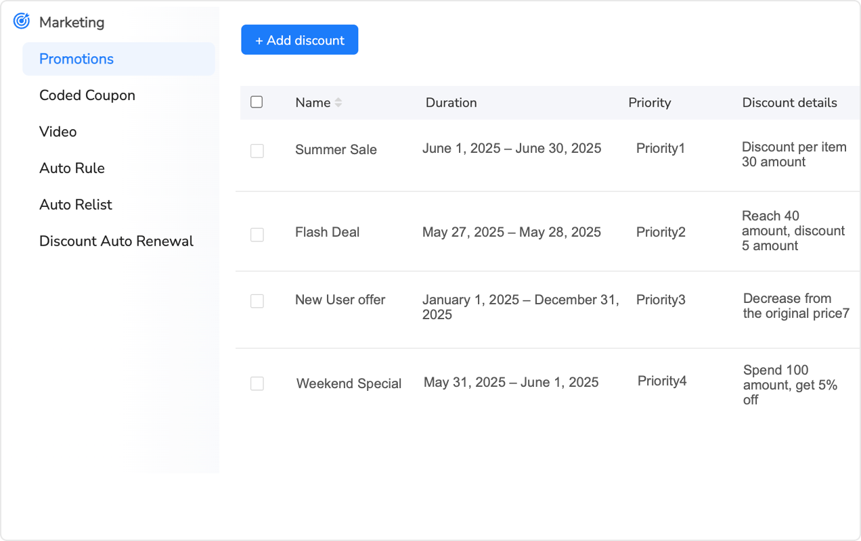Image resolution: width=861 pixels, height=541 pixels.
Task: Open the Promotions section in the sidebar
Action: 76,59
